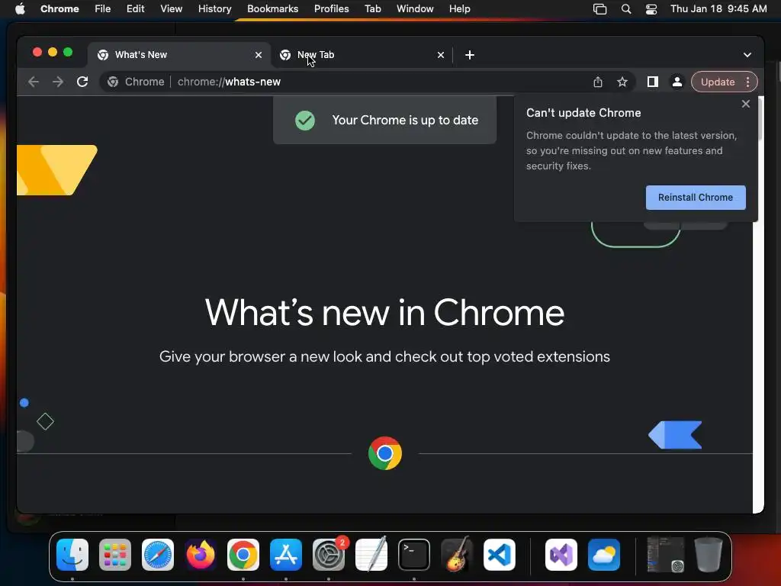This screenshot has height=586, width=781.
Task: Click the minimized window thumbnail in Dock
Action: coord(665,555)
